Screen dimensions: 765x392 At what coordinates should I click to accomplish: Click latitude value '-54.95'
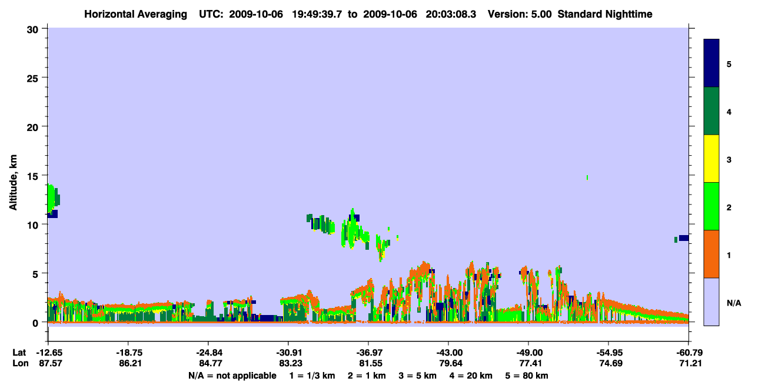tap(608, 353)
